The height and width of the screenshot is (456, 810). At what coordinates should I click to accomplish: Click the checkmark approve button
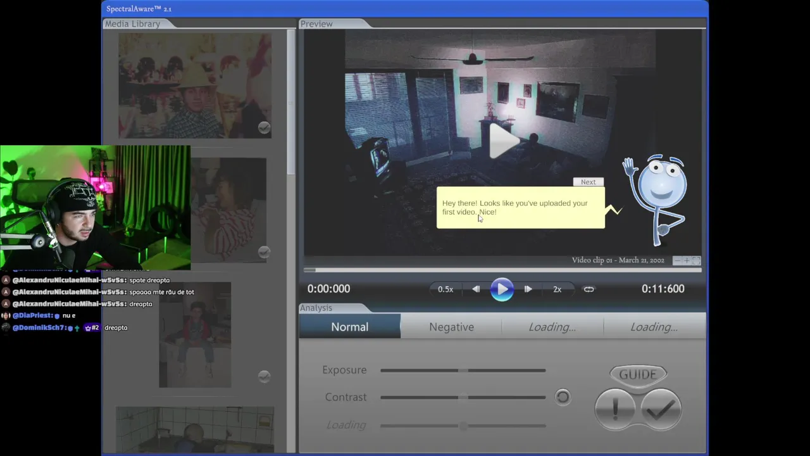(661, 409)
